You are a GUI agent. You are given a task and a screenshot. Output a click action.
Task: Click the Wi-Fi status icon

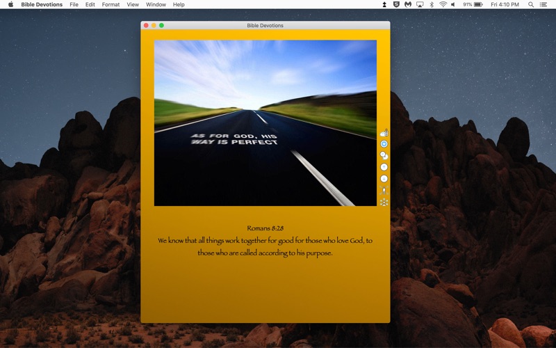[x=443, y=5]
